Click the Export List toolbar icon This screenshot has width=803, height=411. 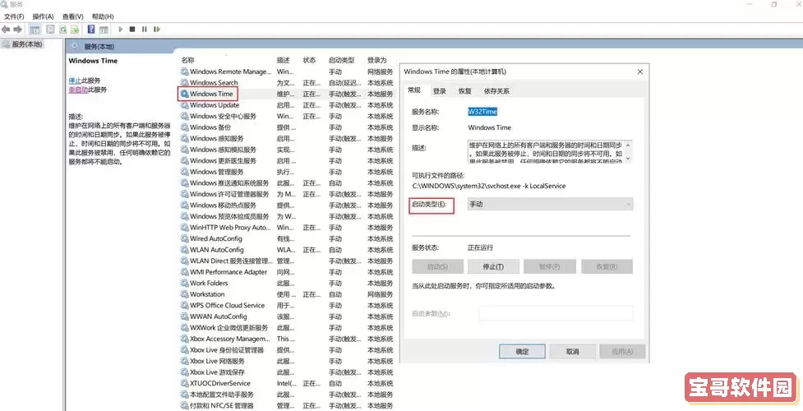(x=75, y=30)
